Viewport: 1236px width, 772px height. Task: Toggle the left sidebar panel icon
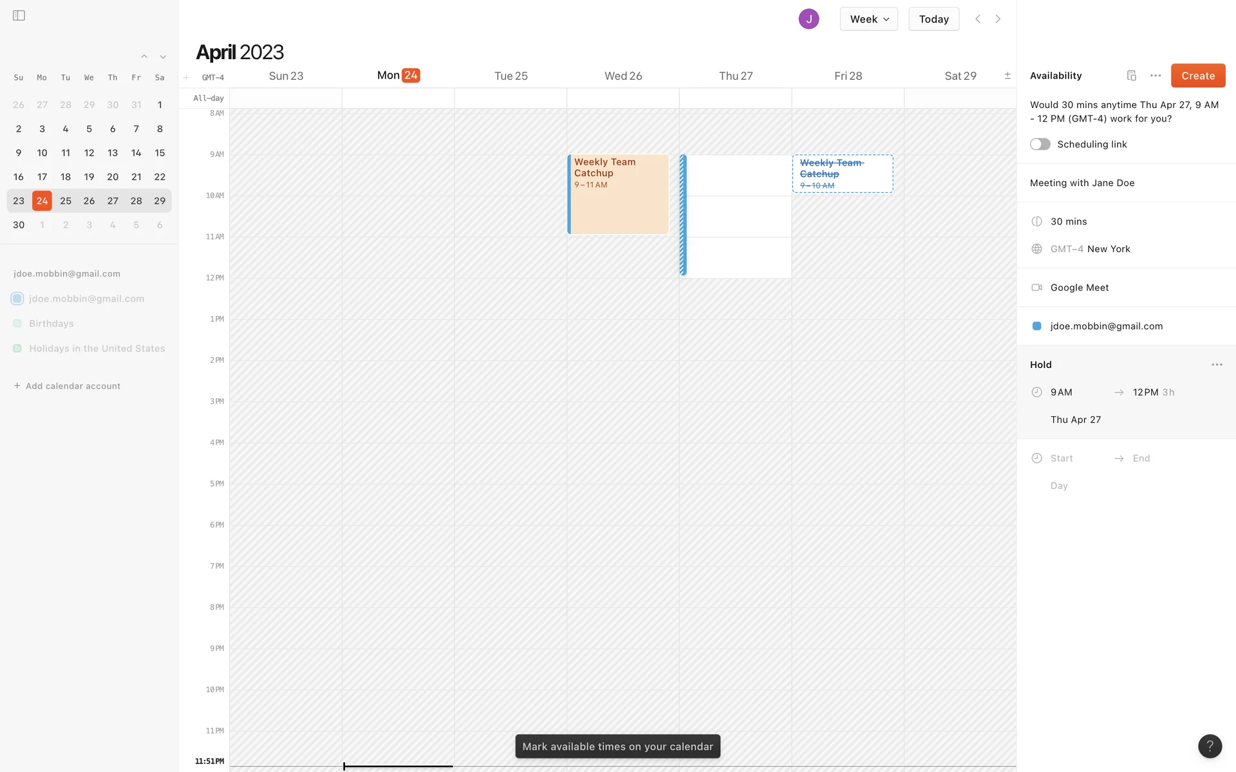tap(19, 15)
